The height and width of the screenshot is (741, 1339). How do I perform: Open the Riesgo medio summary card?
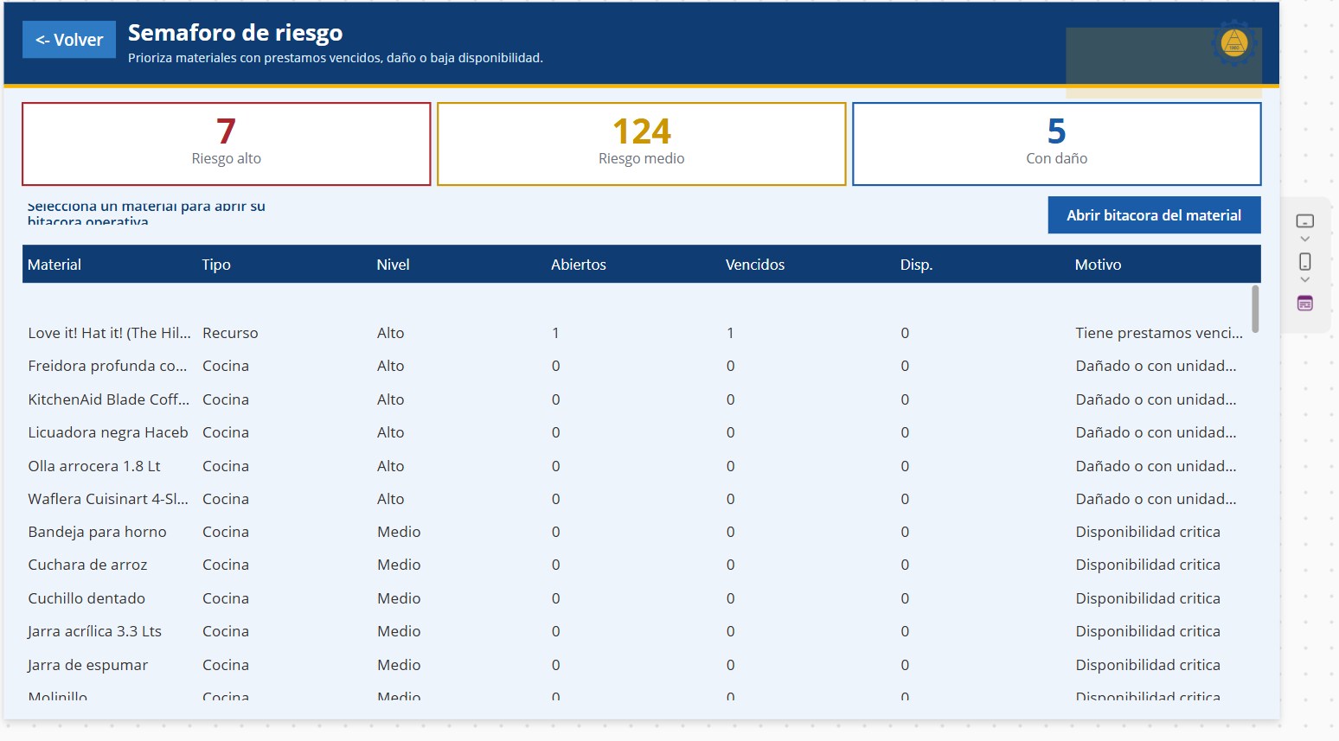(641, 144)
